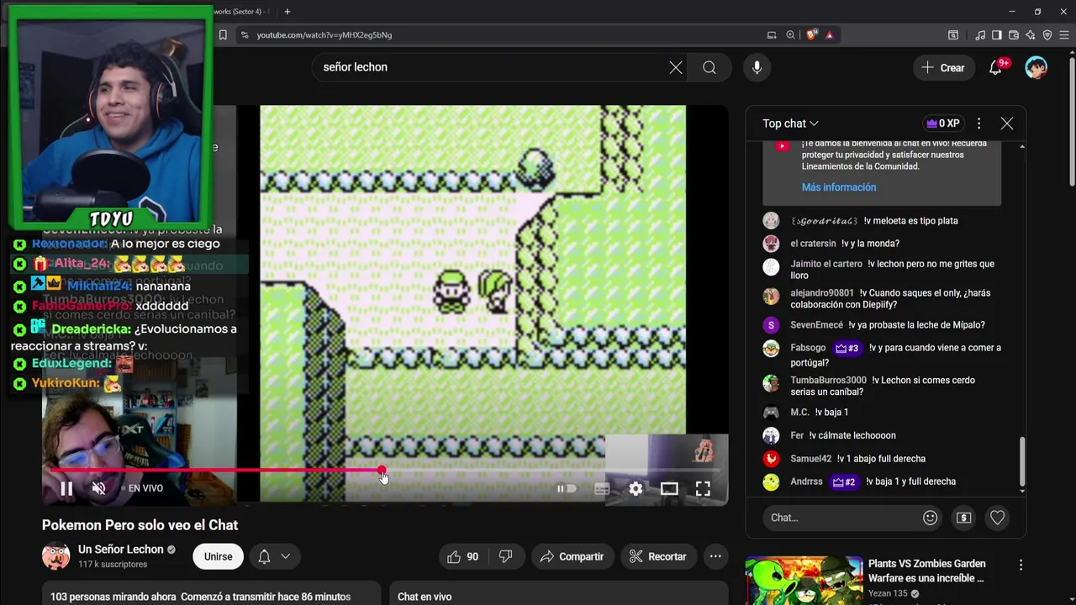The height and width of the screenshot is (605, 1076).
Task: Open Samuel42's avatar in chat
Action: pos(771,459)
